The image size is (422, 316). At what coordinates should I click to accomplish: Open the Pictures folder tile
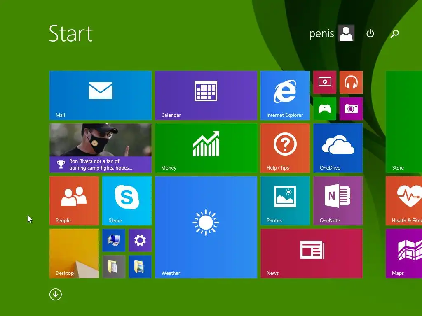[140, 267]
